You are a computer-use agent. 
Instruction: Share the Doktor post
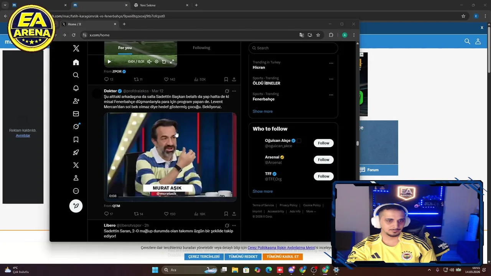pyautogui.click(x=234, y=214)
